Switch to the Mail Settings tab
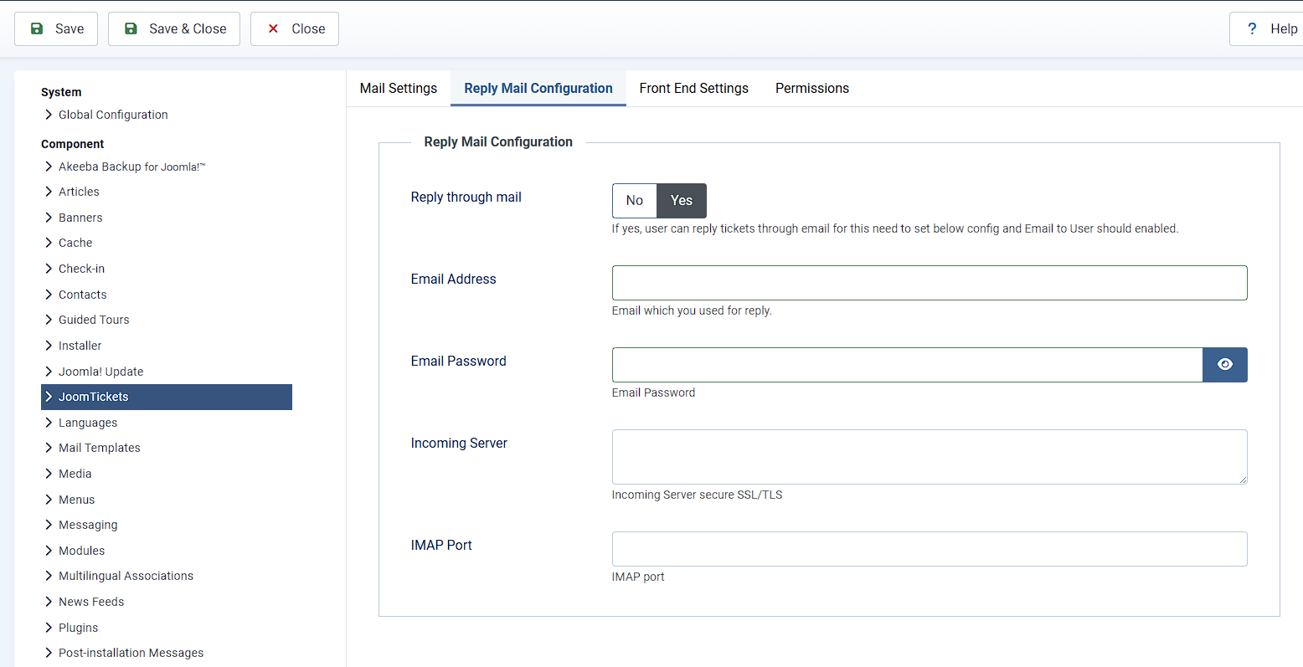The height and width of the screenshot is (667, 1303). [399, 88]
